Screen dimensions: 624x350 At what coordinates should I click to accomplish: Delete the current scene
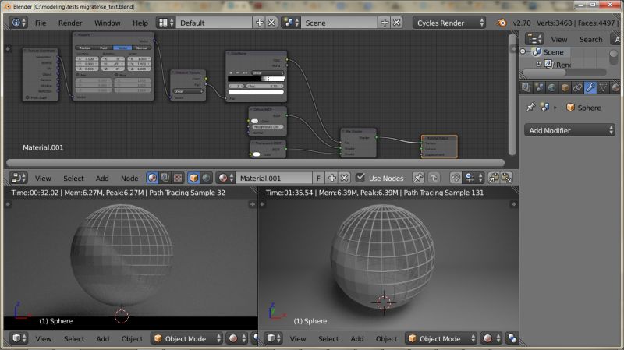pyautogui.click(x=397, y=23)
